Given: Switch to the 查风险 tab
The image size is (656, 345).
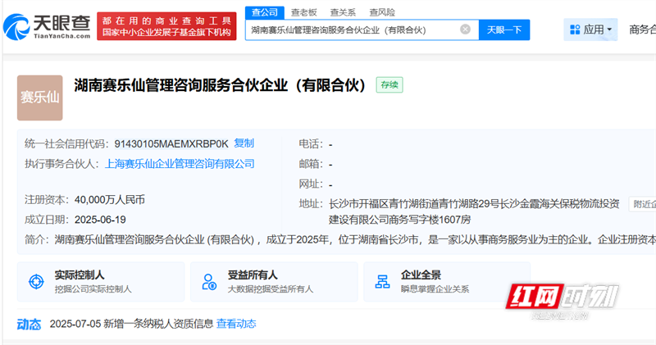Looking at the screenshot, I should (382, 12).
